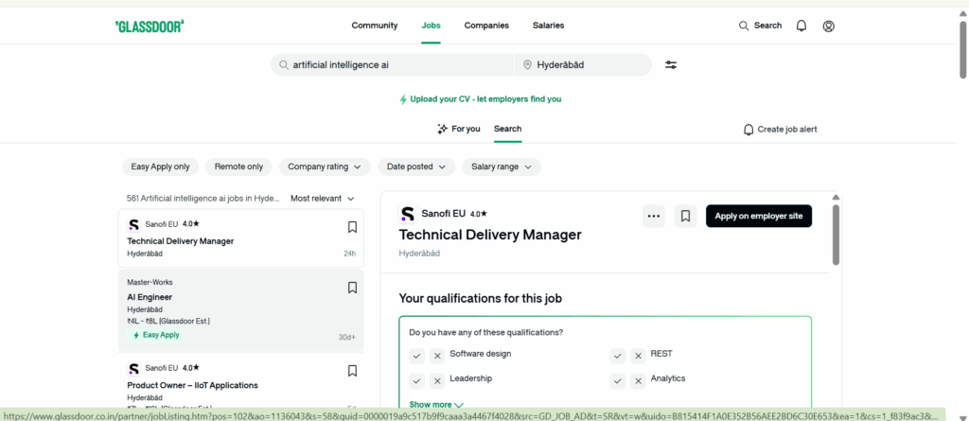
Task: Click the ₹4L - ₹8L salary estimate
Action: [x=168, y=322]
